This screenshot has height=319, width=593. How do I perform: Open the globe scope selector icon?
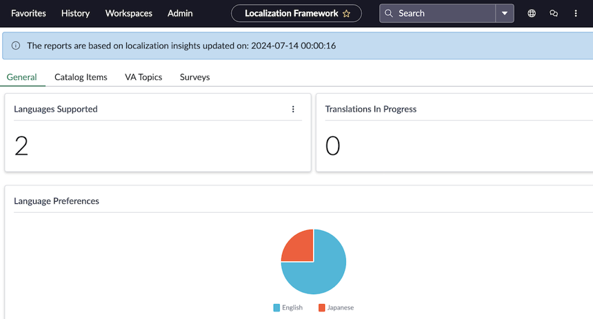[532, 13]
